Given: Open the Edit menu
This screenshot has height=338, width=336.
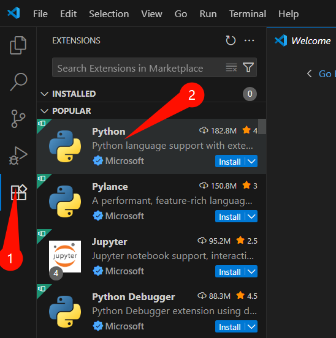Looking at the screenshot, I should click(x=68, y=14).
